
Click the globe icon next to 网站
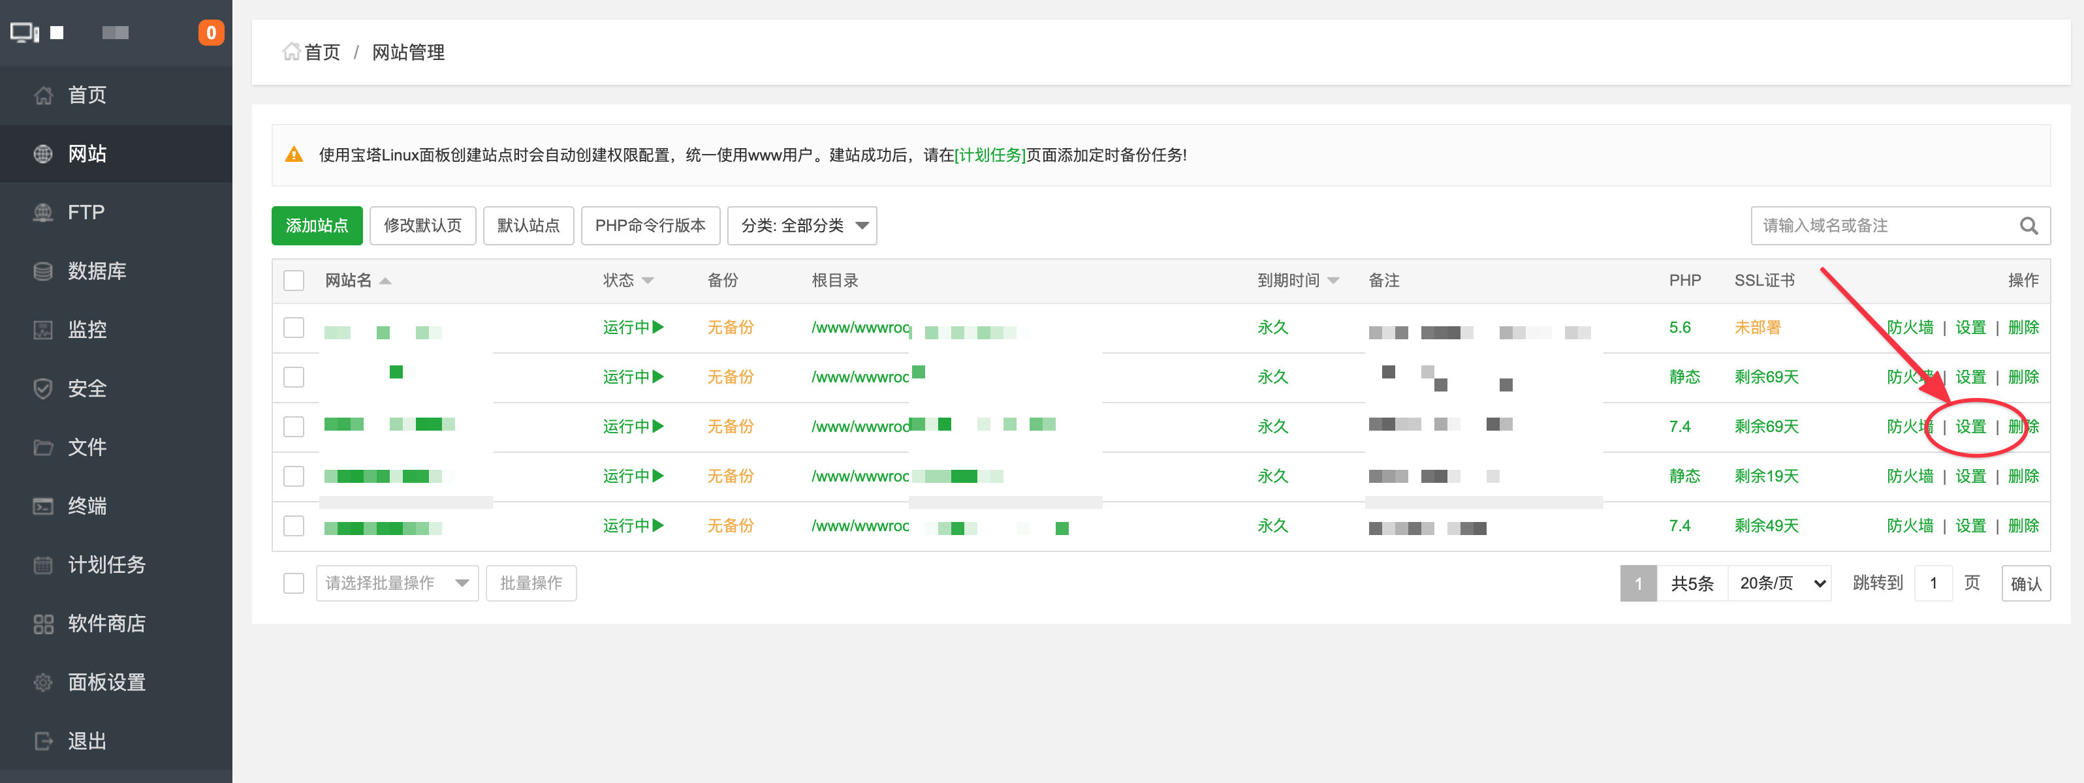44,154
